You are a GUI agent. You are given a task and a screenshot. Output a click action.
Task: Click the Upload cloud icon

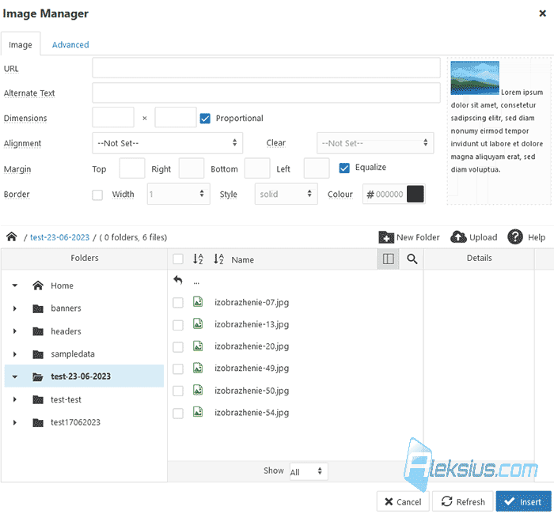458,237
